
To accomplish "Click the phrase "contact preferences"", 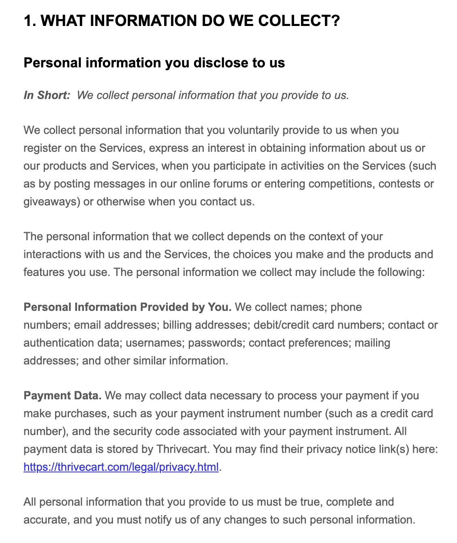I will [299, 343].
